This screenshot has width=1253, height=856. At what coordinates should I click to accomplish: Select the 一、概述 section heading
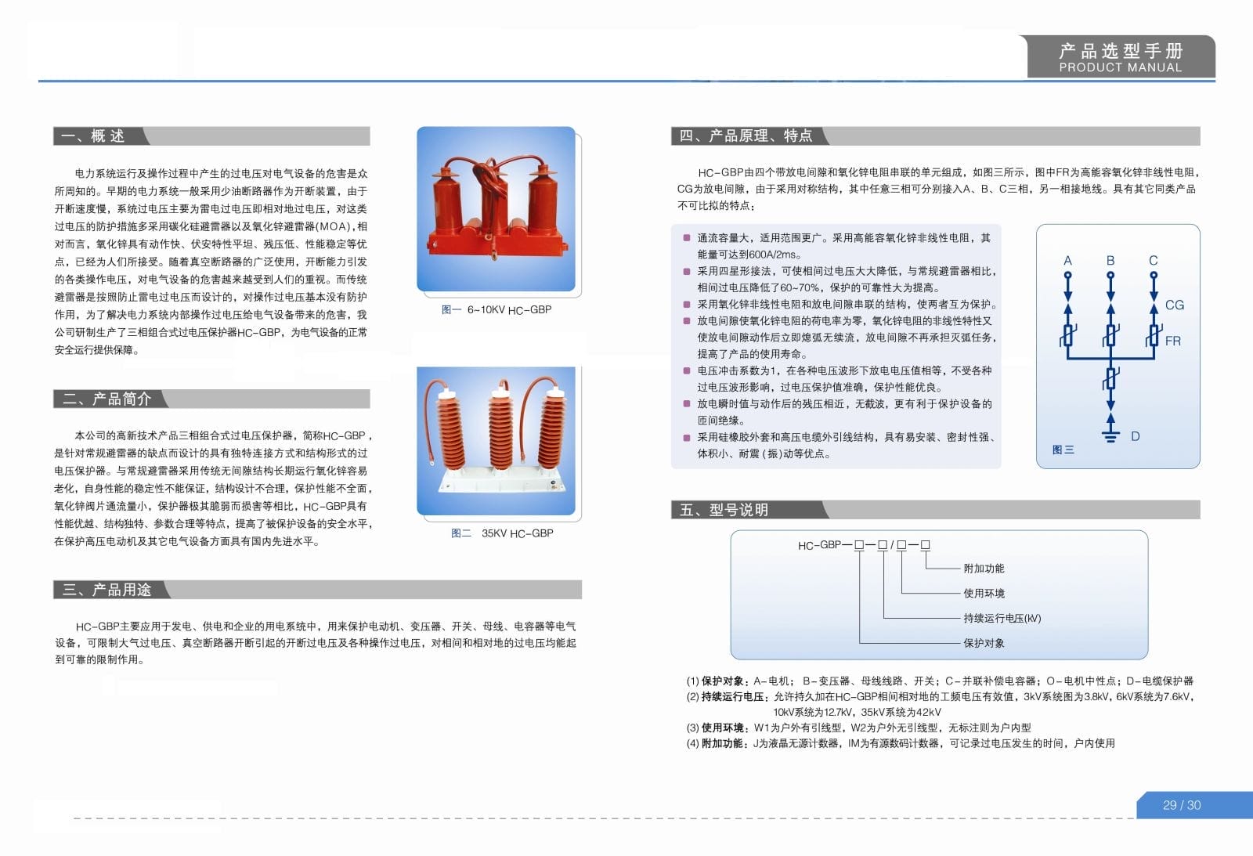point(92,136)
